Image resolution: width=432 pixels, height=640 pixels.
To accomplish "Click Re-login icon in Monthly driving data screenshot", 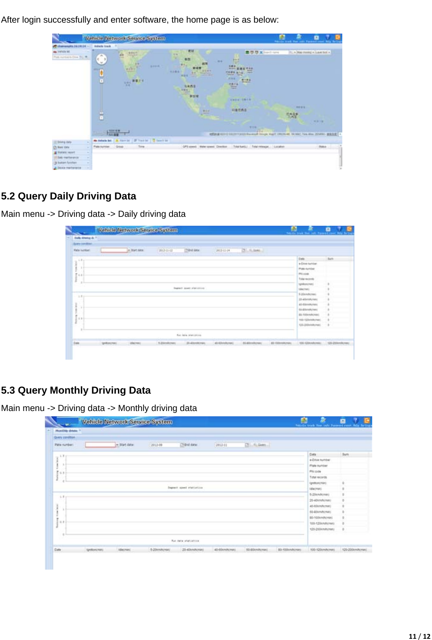I will 367,421.
